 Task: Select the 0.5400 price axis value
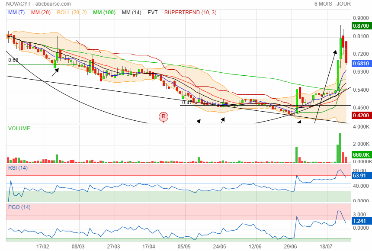361,90
